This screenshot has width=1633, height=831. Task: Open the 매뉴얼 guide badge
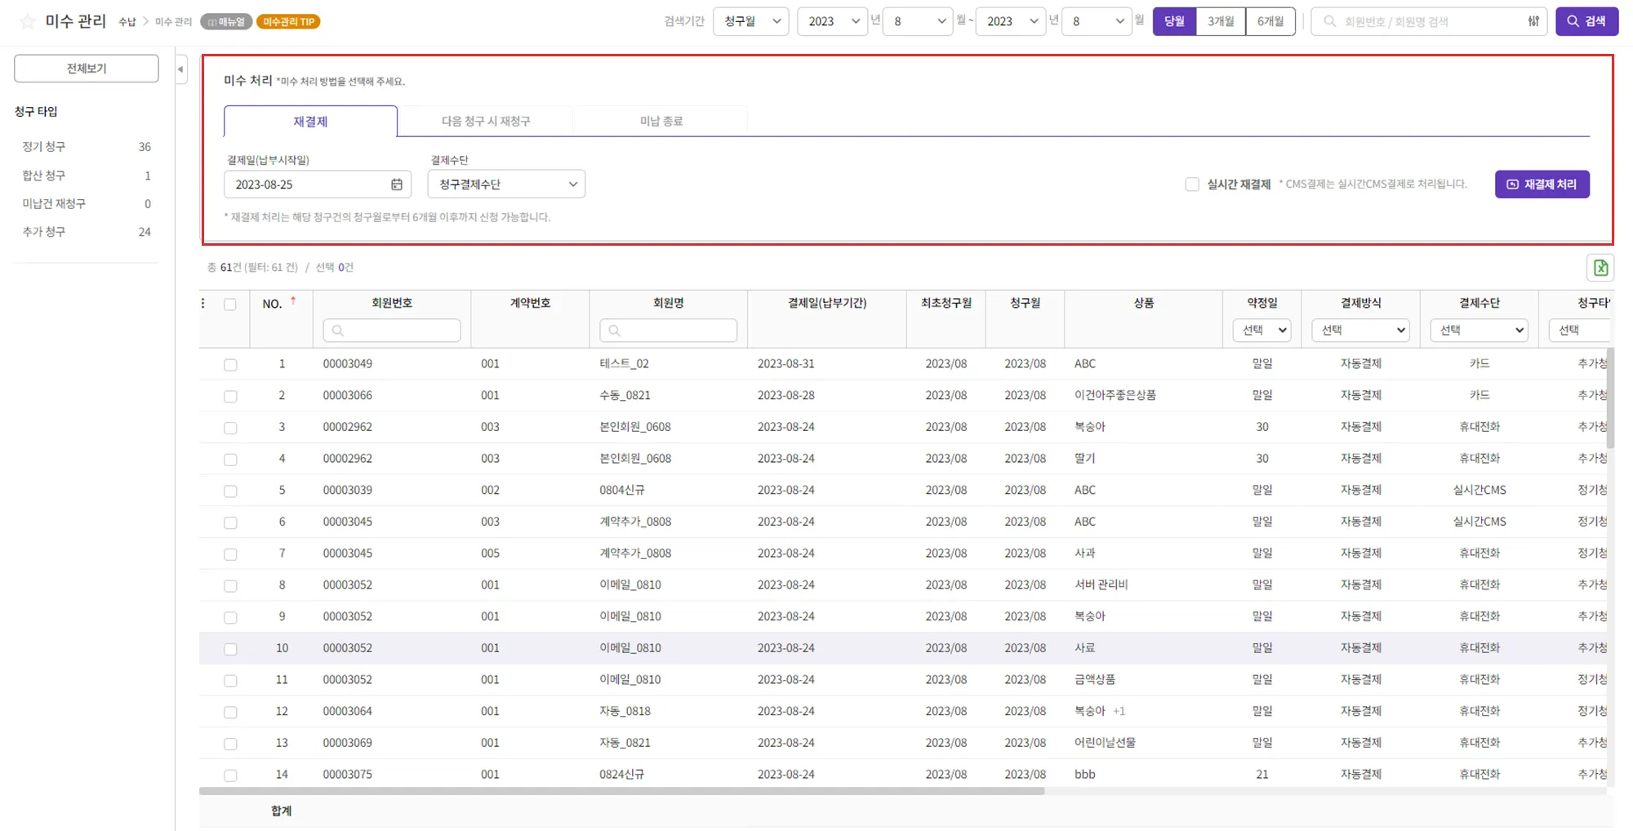pyautogui.click(x=226, y=22)
